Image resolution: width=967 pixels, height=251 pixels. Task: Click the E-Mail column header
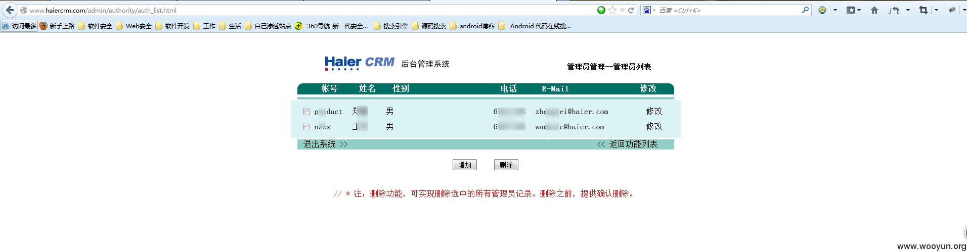tap(555, 89)
